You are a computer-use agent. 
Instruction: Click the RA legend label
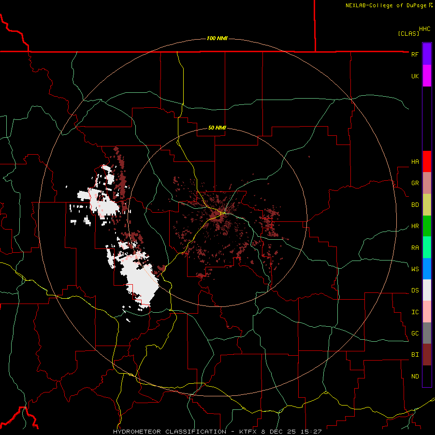tap(415, 248)
